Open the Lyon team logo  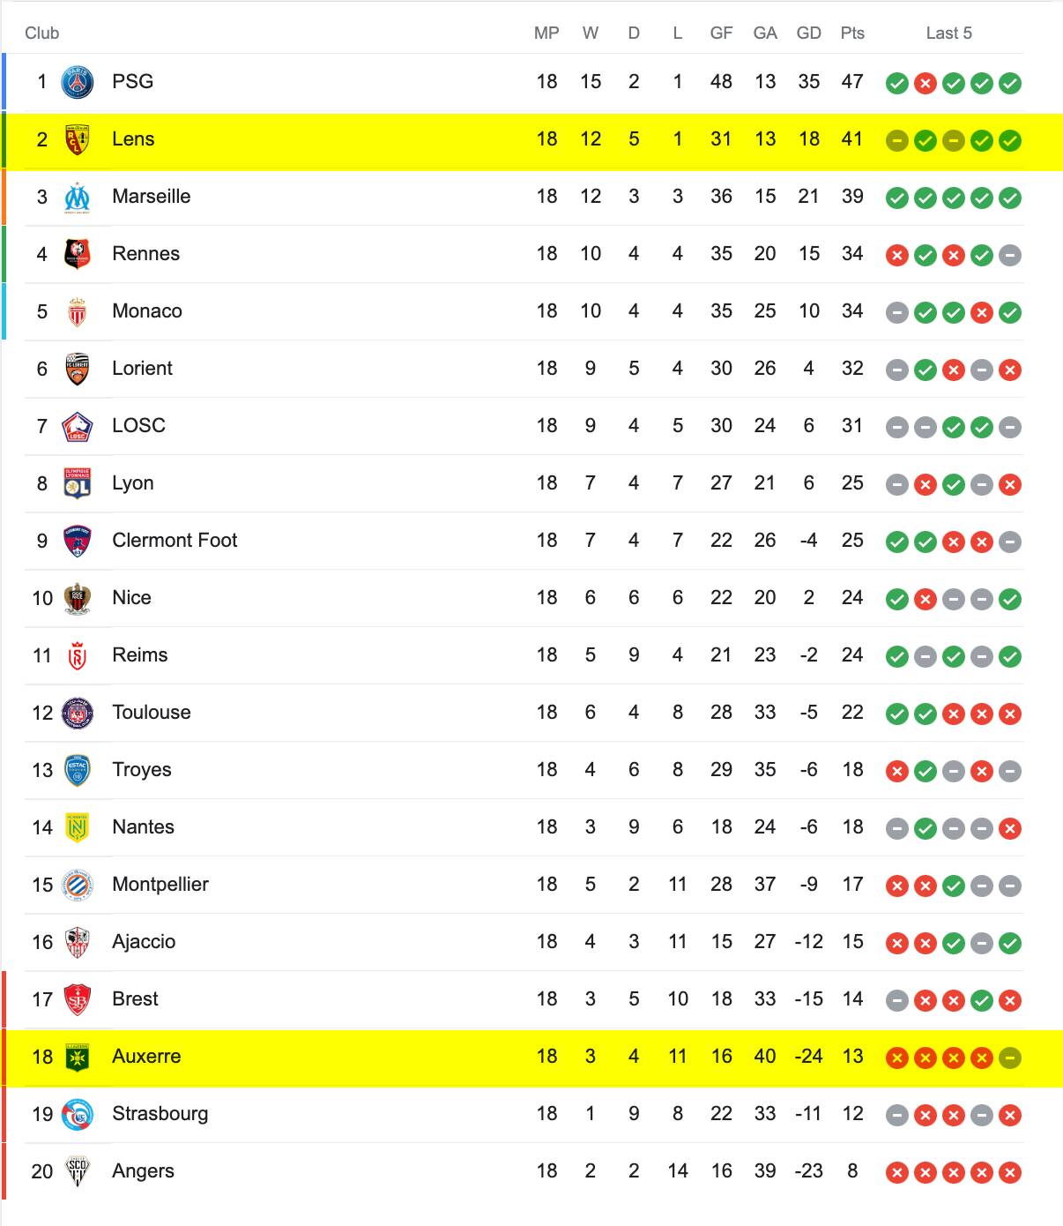(x=78, y=484)
